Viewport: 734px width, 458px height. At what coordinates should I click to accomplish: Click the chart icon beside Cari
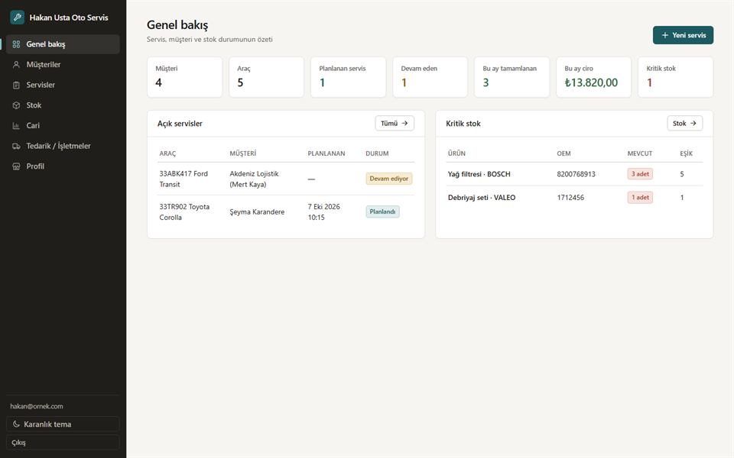click(x=16, y=126)
